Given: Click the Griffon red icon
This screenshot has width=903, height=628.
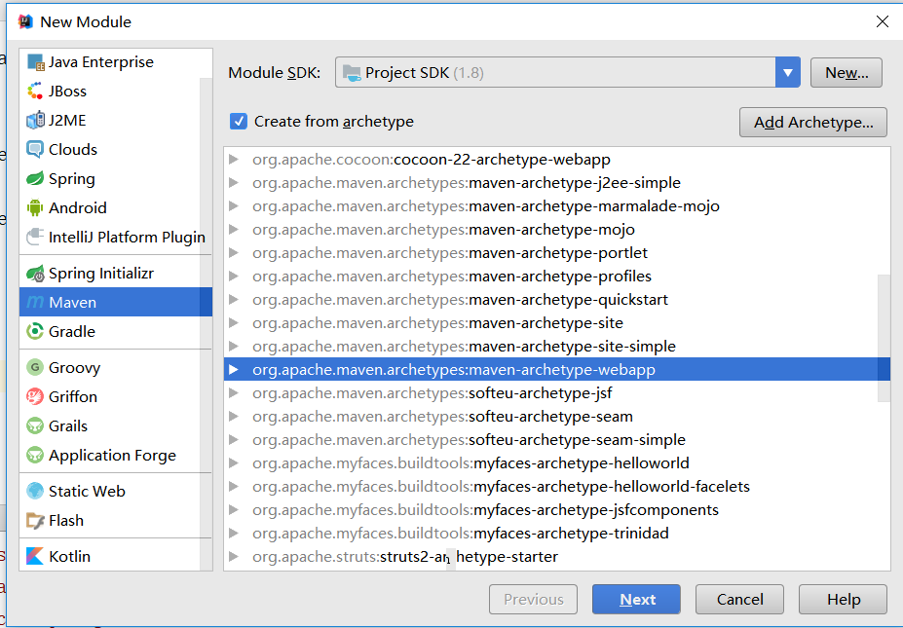Looking at the screenshot, I should [35, 396].
